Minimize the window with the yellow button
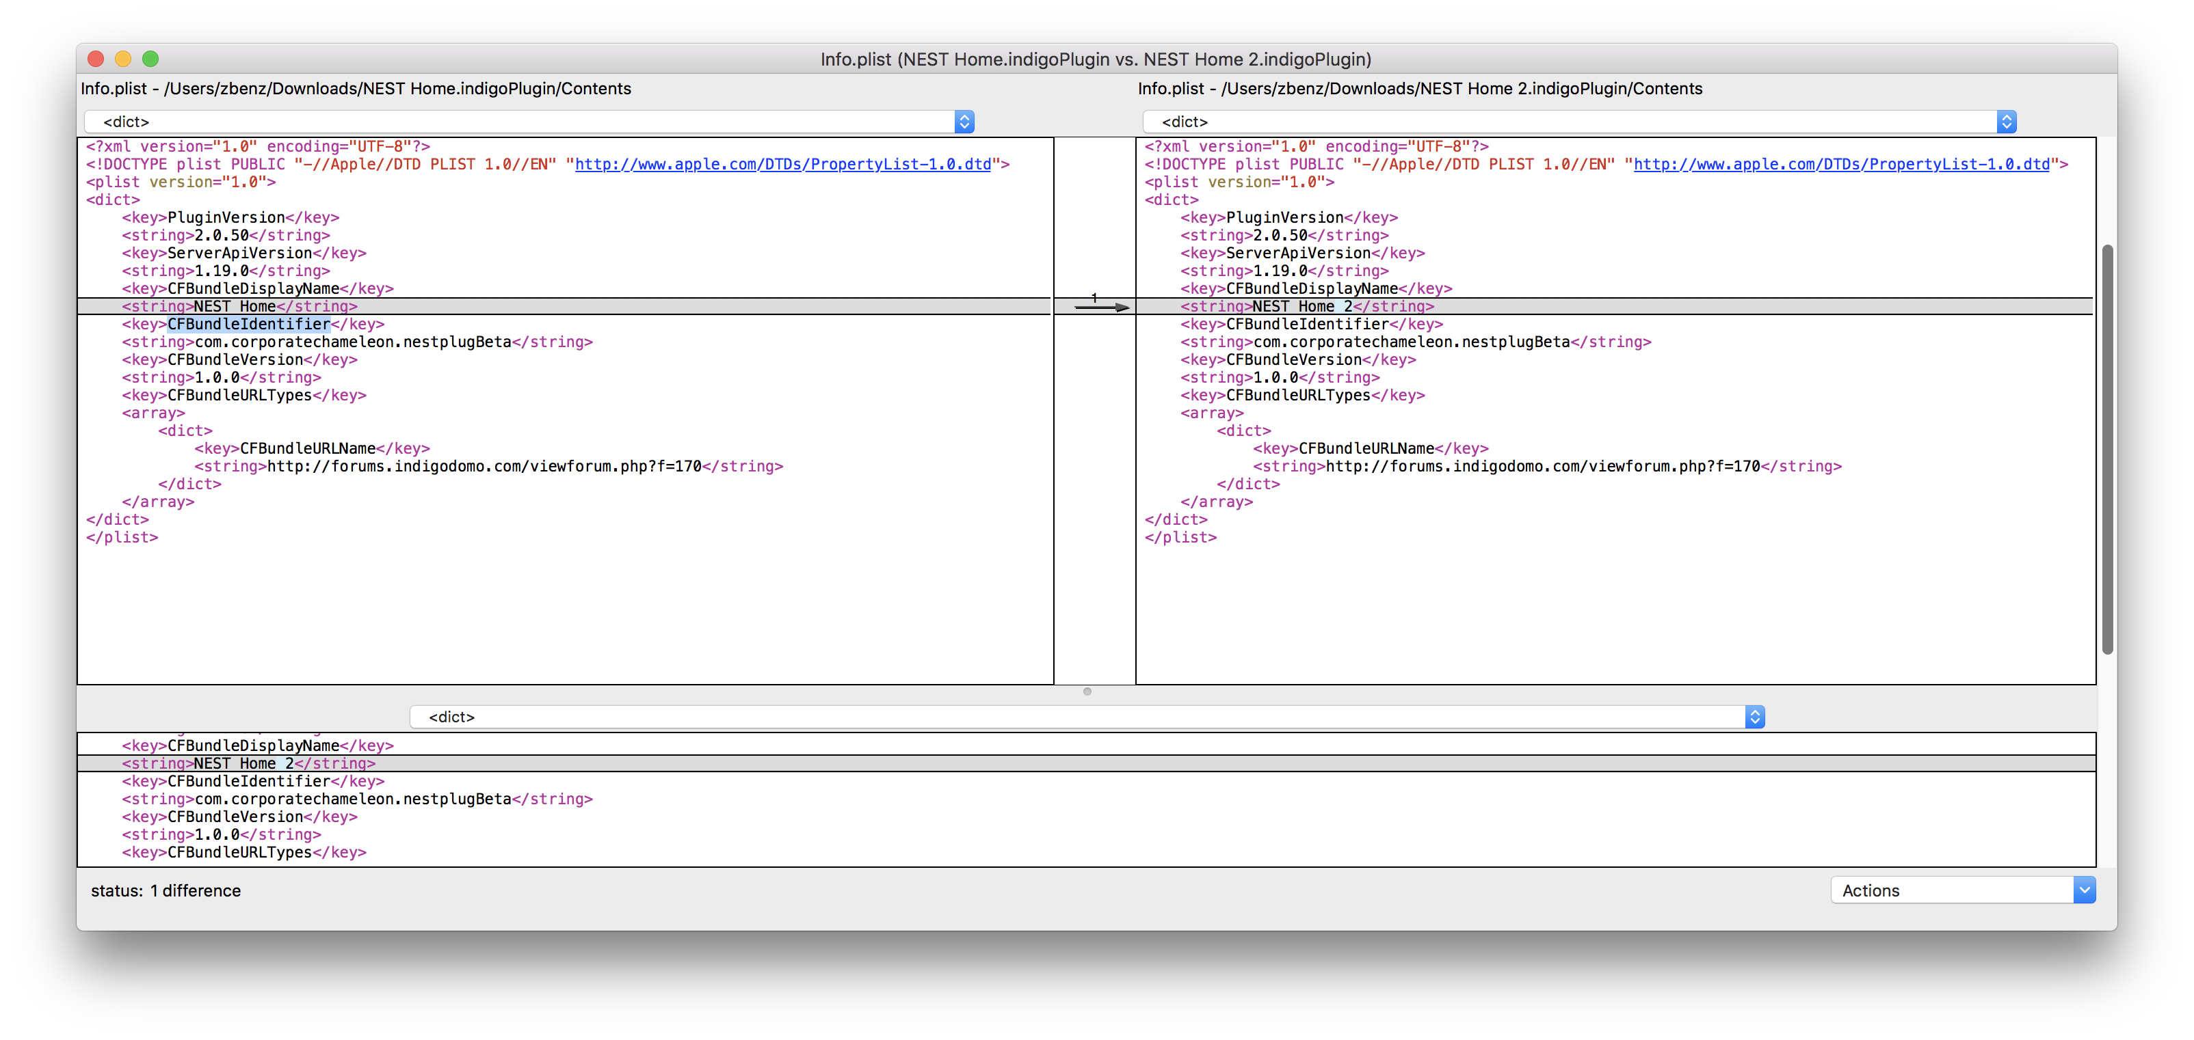 tap(124, 59)
